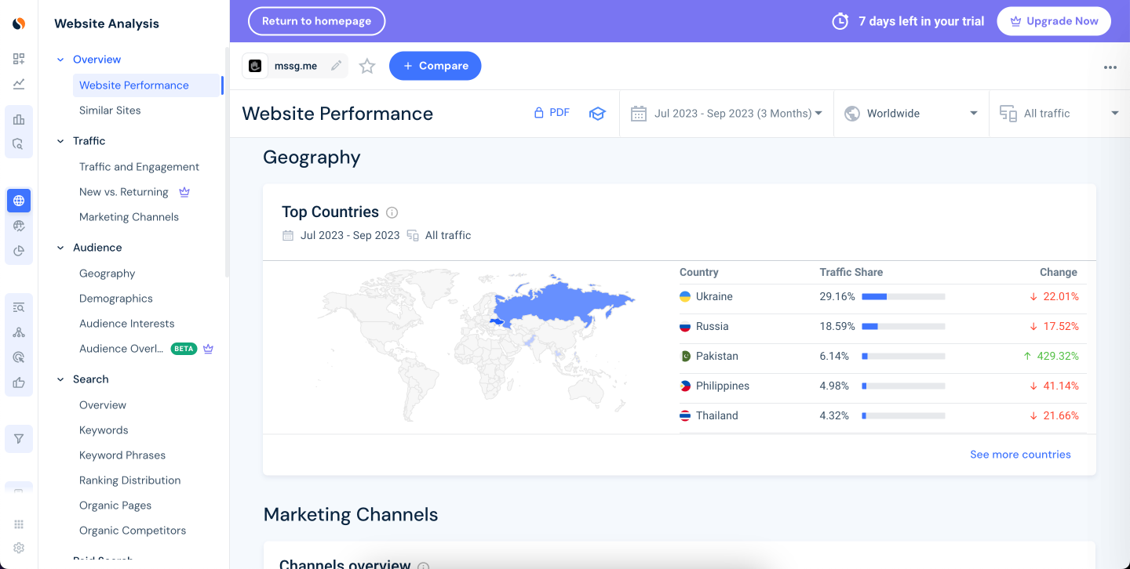This screenshot has width=1130, height=569.
Task: Edit the mssg.me domain with the pencil icon
Action: click(x=336, y=66)
